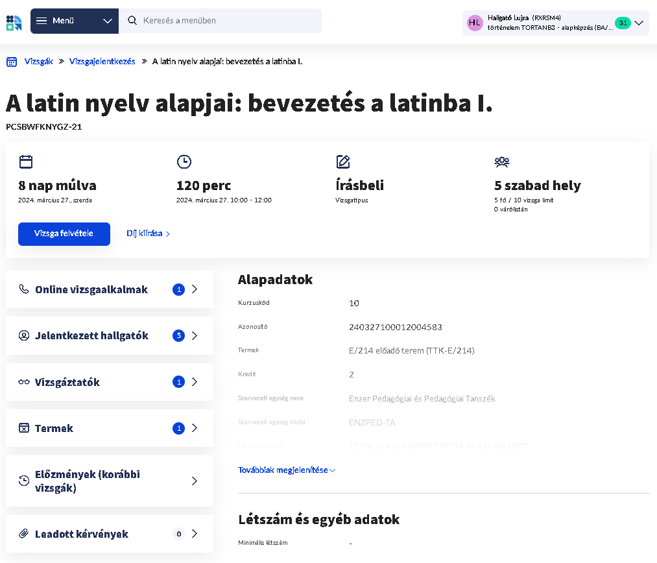Click inside the Keresés a menüben search field
The height and width of the screenshot is (563, 657).
pos(195,21)
